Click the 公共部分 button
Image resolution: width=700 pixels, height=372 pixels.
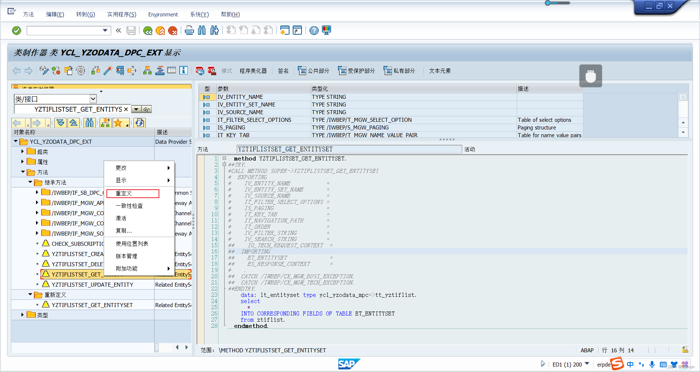point(314,71)
